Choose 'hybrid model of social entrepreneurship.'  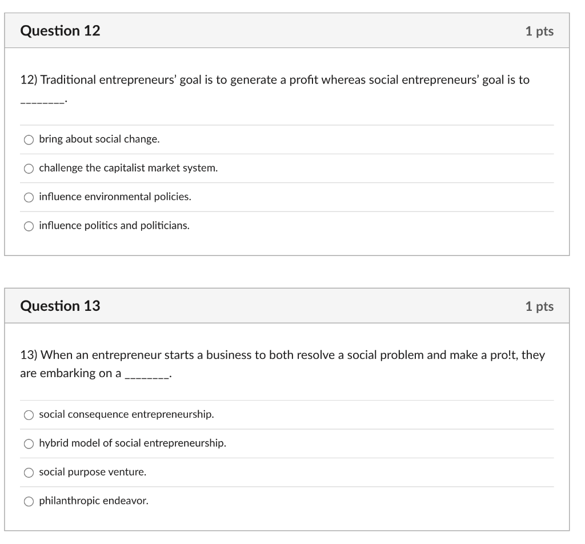pos(132,443)
